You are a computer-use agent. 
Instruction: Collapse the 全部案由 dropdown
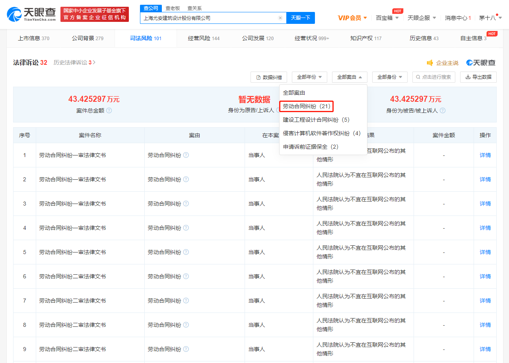[x=350, y=77]
